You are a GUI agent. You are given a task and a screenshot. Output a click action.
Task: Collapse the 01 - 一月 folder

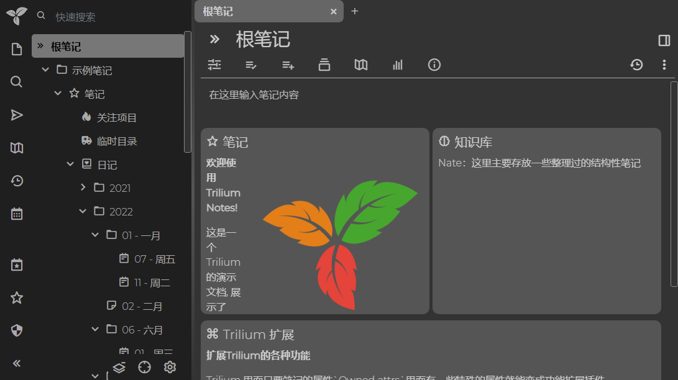tap(96, 235)
